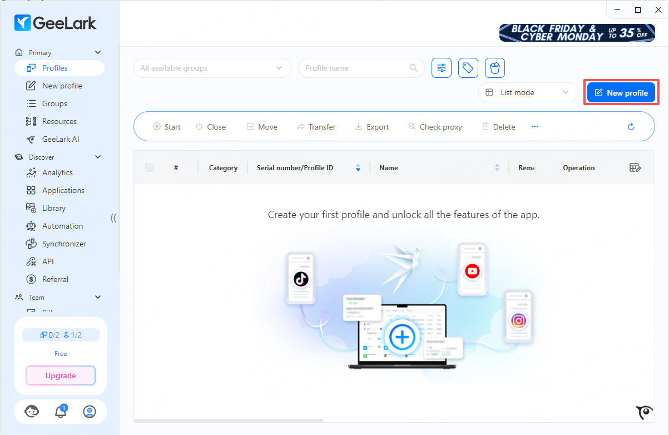Refresh the profile list
669x435 pixels.
(x=631, y=127)
